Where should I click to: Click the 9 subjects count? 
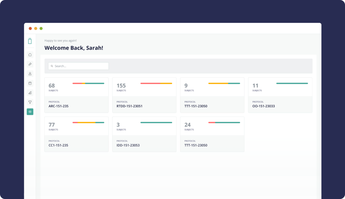[186, 86]
